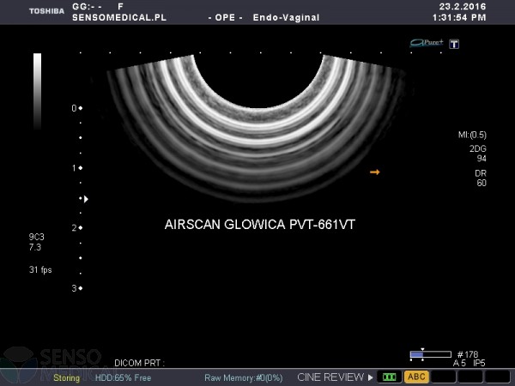Click the DR dynamic range value 60
The image size is (515, 386).
[481, 184]
